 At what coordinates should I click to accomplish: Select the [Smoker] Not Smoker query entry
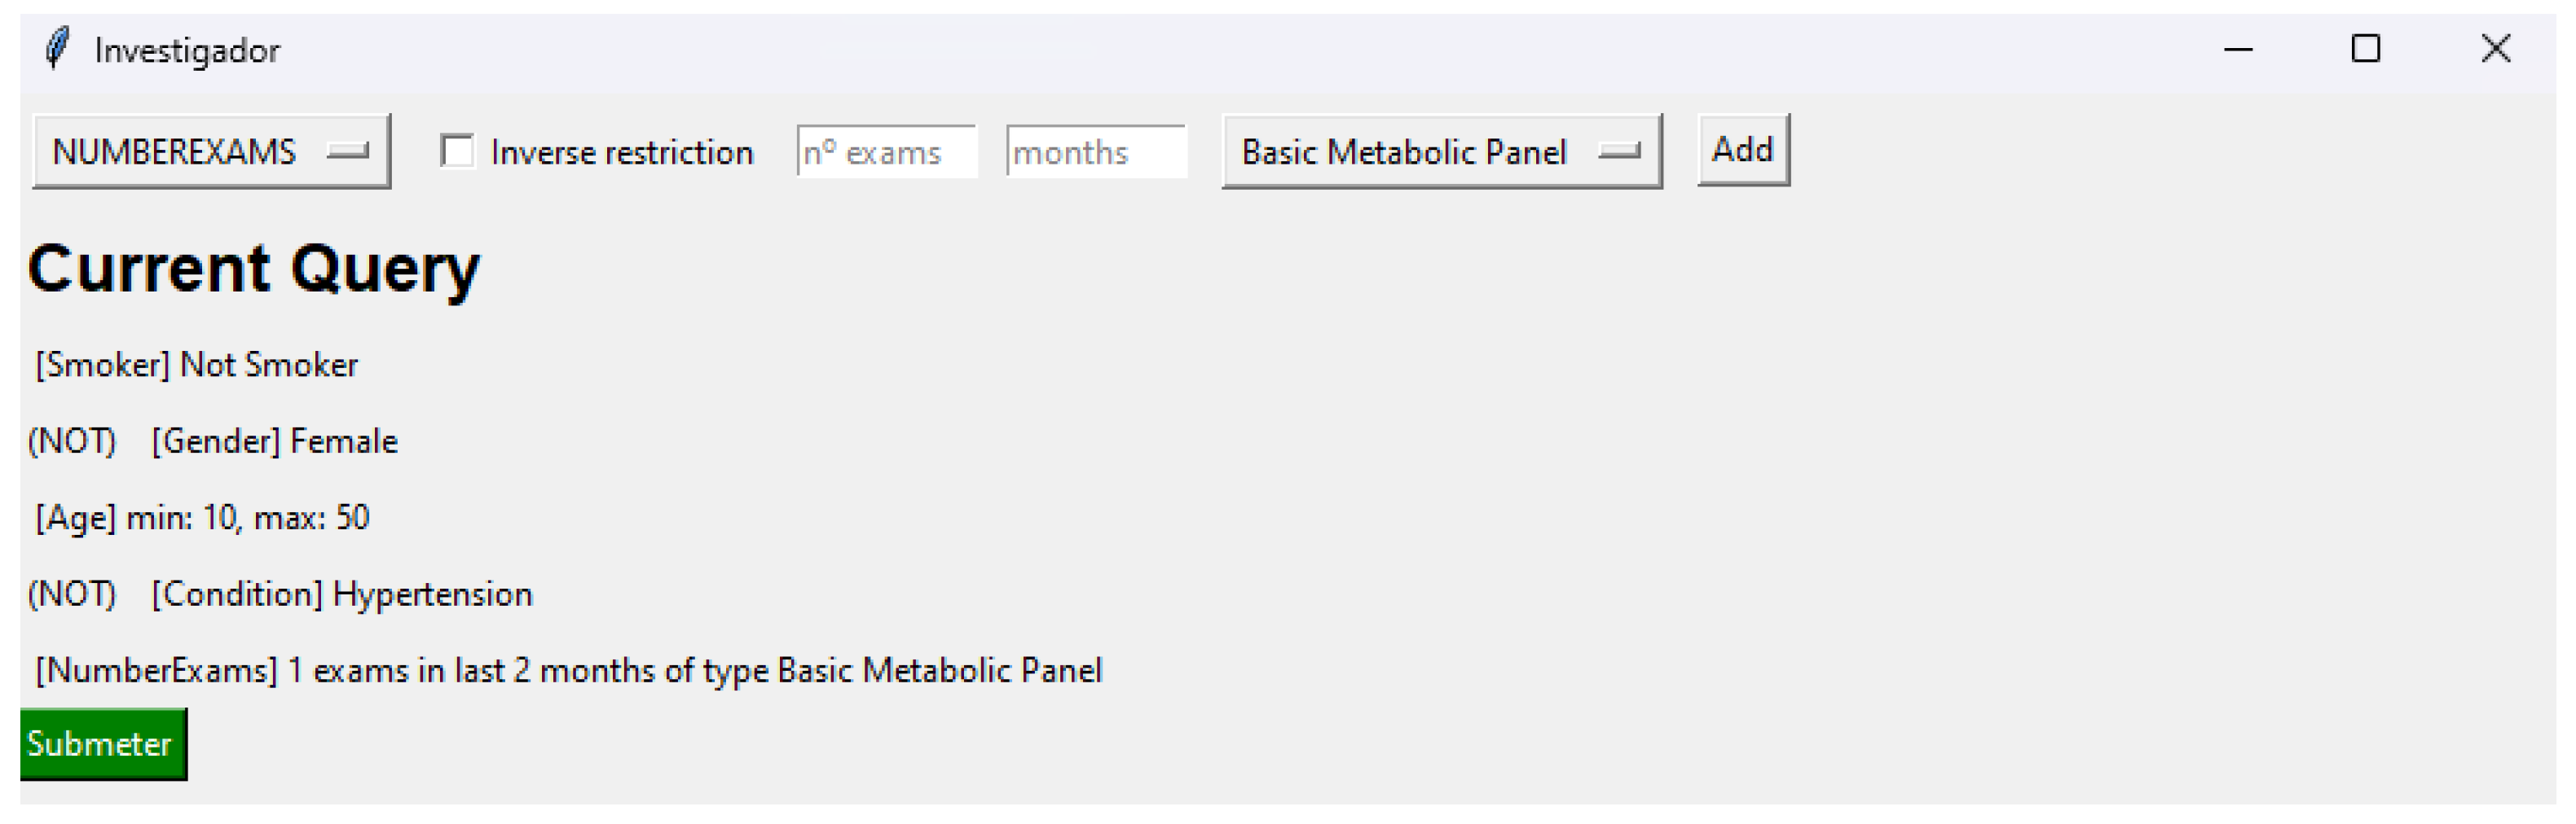tap(196, 366)
